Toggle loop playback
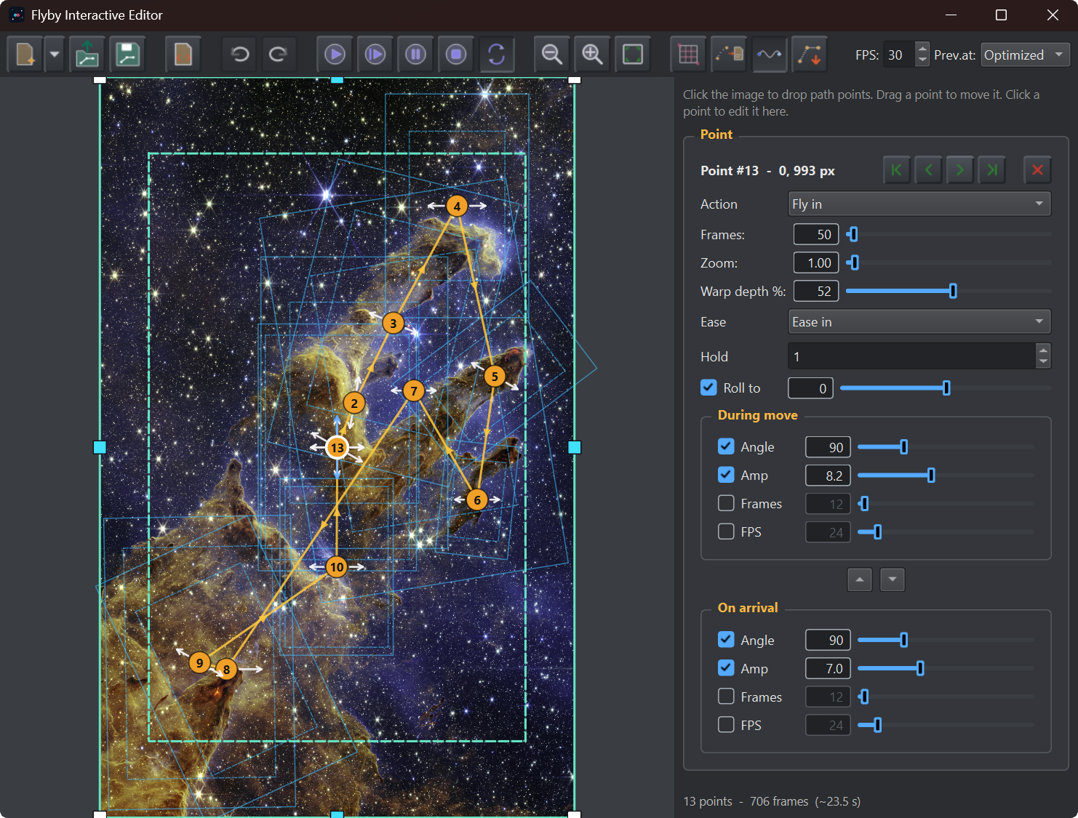 click(x=497, y=55)
